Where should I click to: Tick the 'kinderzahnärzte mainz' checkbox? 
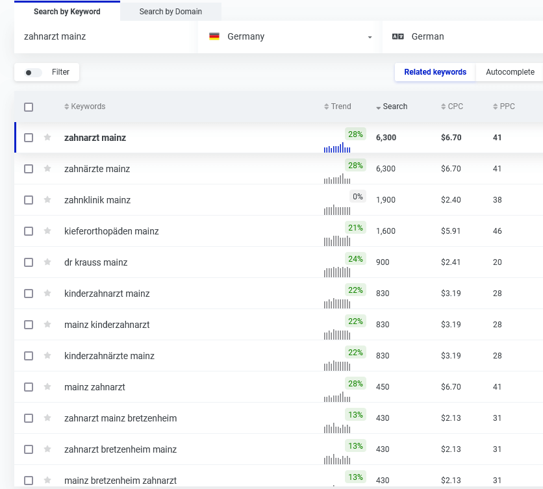(29, 356)
